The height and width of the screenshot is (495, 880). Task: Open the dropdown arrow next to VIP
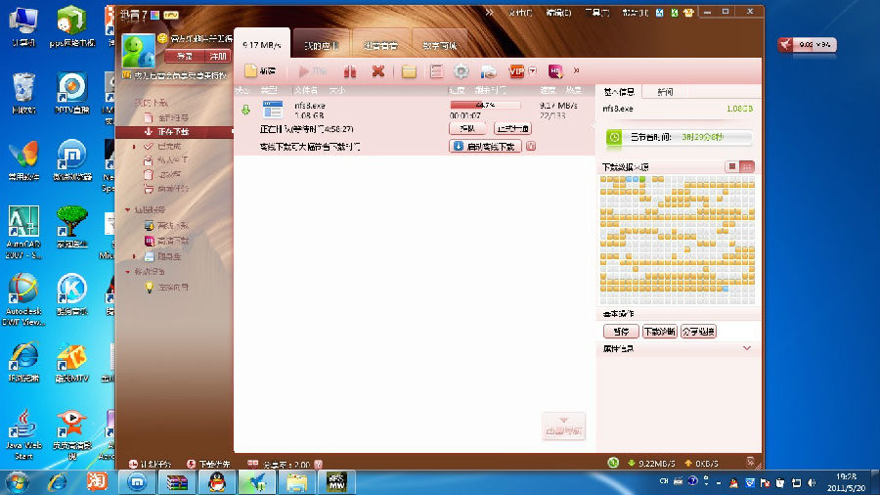click(533, 71)
